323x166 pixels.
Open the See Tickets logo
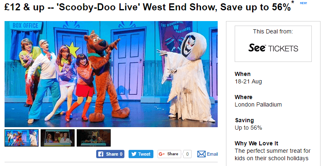(273, 48)
